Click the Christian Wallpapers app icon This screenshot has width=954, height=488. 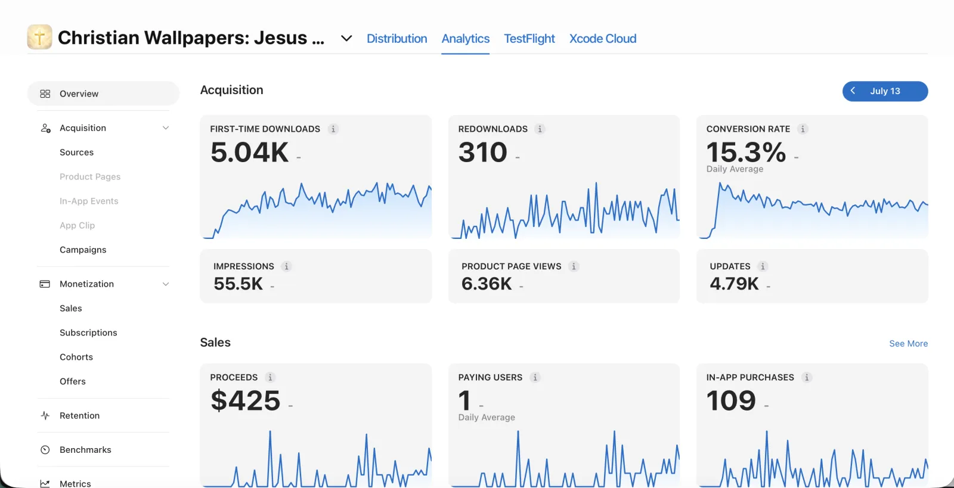pyautogui.click(x=39, y=37)
